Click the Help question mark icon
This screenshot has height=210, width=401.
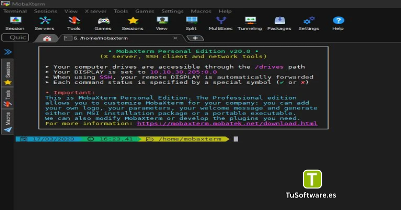pos(338,23)
